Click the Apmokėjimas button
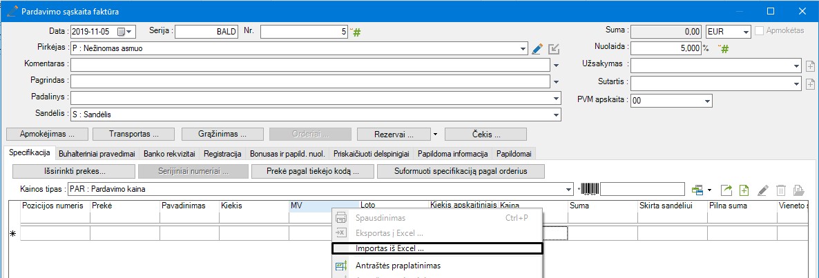819x278 pixels. point(46,134)
